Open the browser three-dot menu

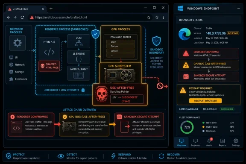click(x=163, y=18)
